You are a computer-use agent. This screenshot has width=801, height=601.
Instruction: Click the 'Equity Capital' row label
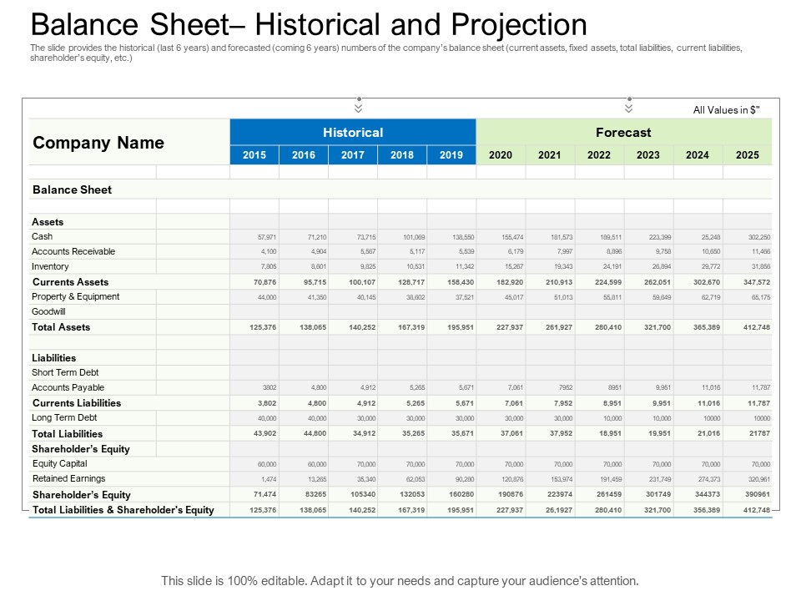click(x=60, y=463)
